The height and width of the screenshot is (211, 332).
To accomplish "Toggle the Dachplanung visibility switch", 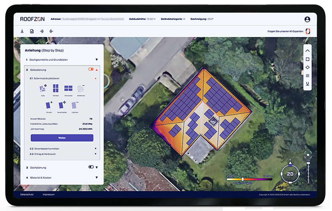I will [x=91, y=167].
